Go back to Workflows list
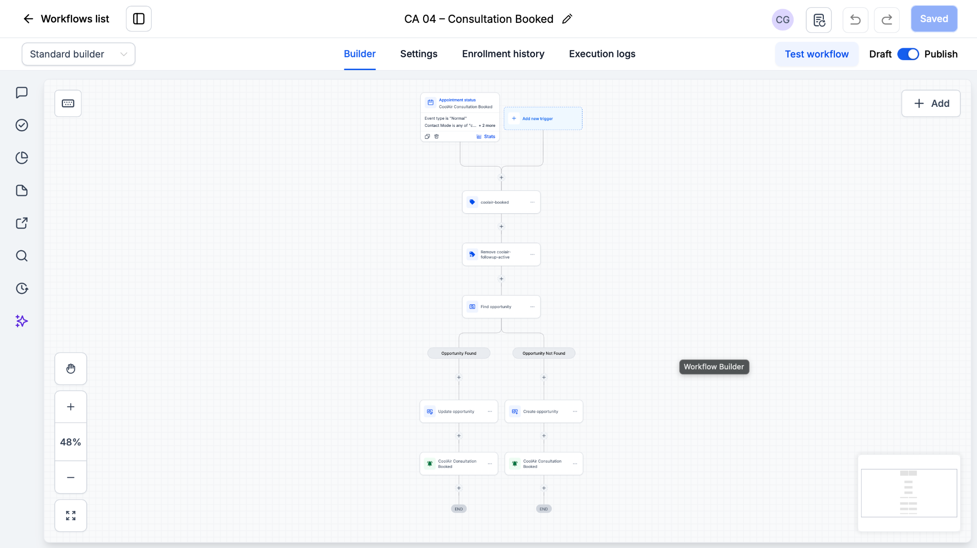977x548 pixels. [66, 19]
